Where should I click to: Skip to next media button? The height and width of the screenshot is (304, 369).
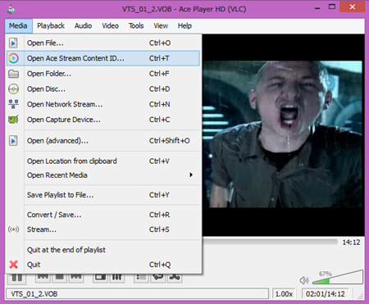tap(76, 277)
